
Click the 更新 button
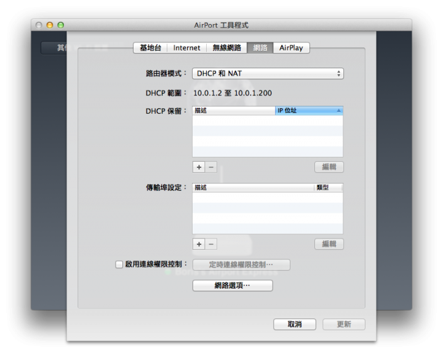[x=344, y=324]
